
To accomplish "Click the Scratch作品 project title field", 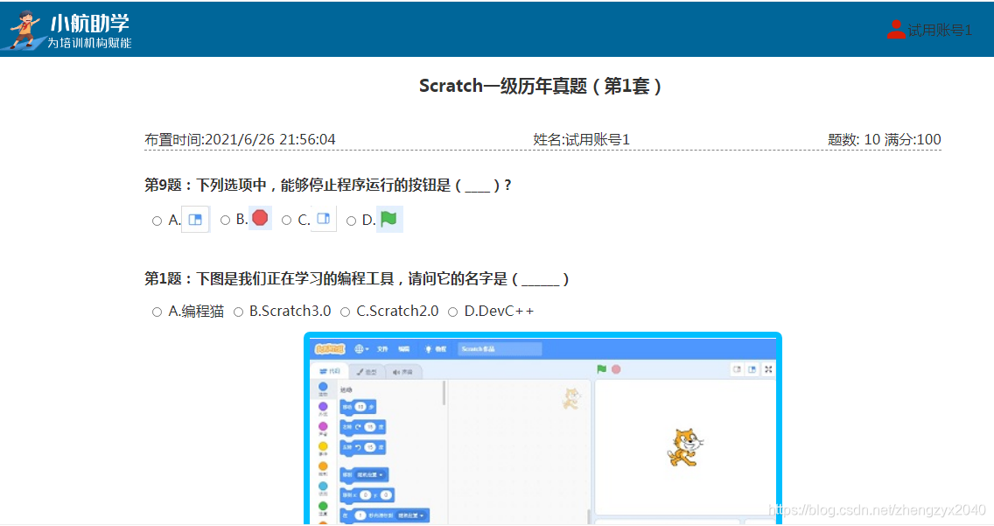I will pos(500,349).
